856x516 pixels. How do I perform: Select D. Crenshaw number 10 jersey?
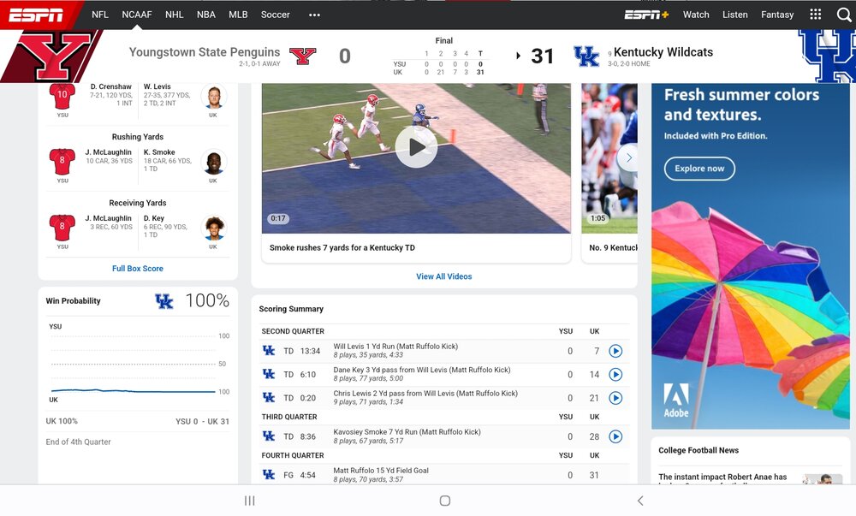[62, 96]
